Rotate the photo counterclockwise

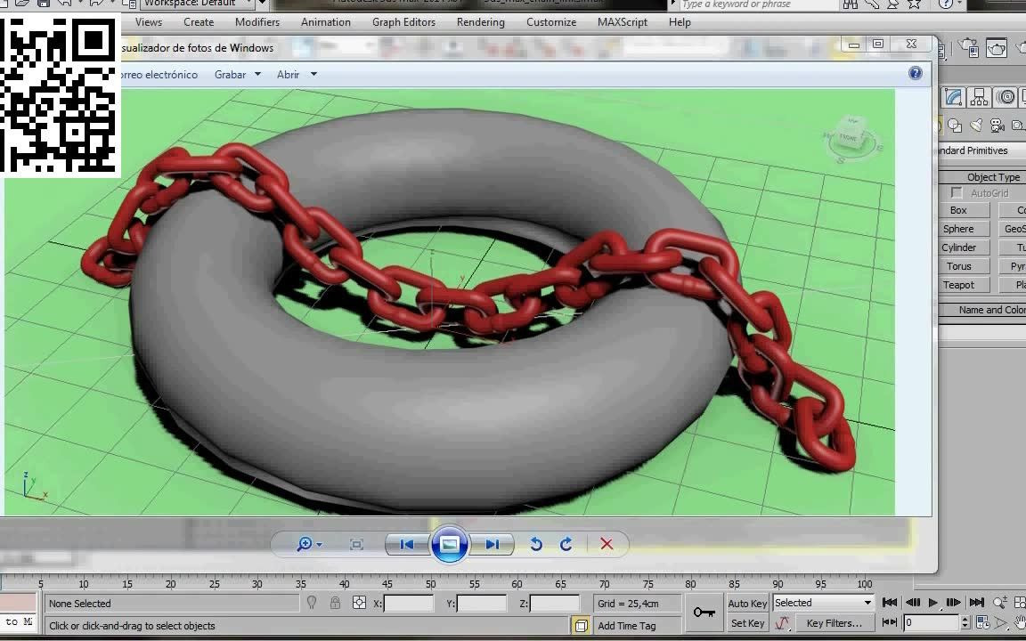point(537,544)
